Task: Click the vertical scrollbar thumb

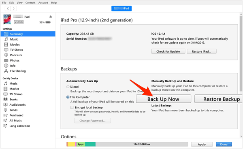Action: click(241, 53)
